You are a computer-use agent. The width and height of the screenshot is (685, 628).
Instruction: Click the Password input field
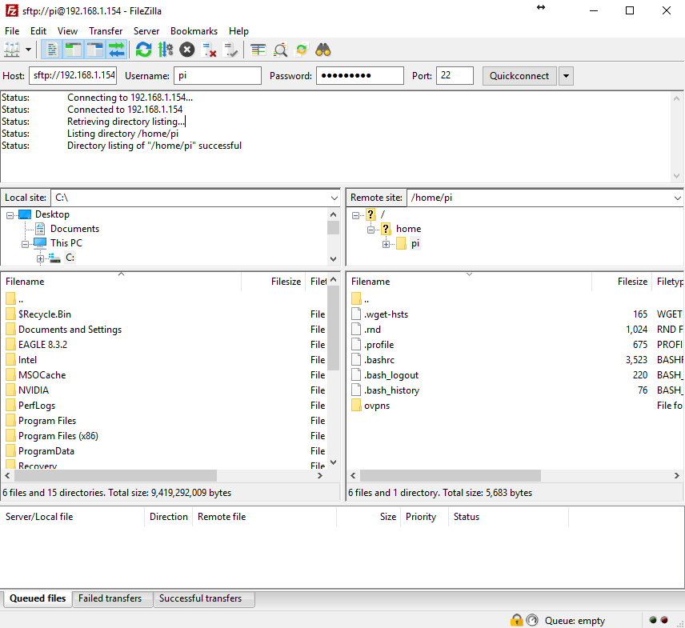click(x=360, y=75)
